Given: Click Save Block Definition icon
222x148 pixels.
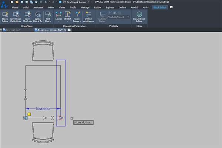Looking at the screenshot, I should tap(16, 17).
